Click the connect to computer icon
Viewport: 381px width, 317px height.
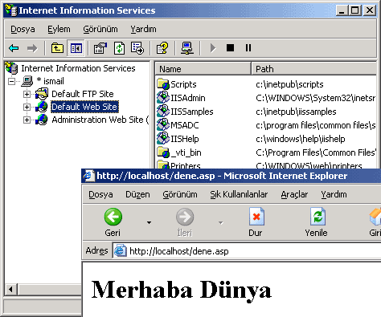pos(187,48)
